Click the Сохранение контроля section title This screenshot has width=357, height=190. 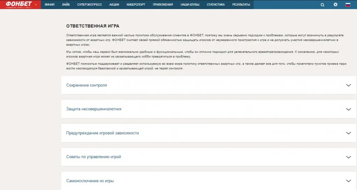coord(86,85)
